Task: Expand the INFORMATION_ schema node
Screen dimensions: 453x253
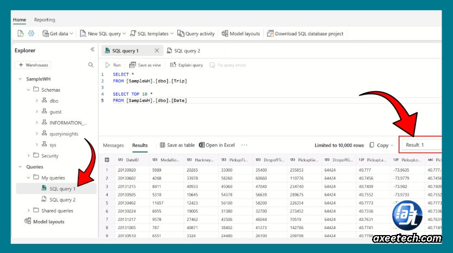Action: (36, 123)
